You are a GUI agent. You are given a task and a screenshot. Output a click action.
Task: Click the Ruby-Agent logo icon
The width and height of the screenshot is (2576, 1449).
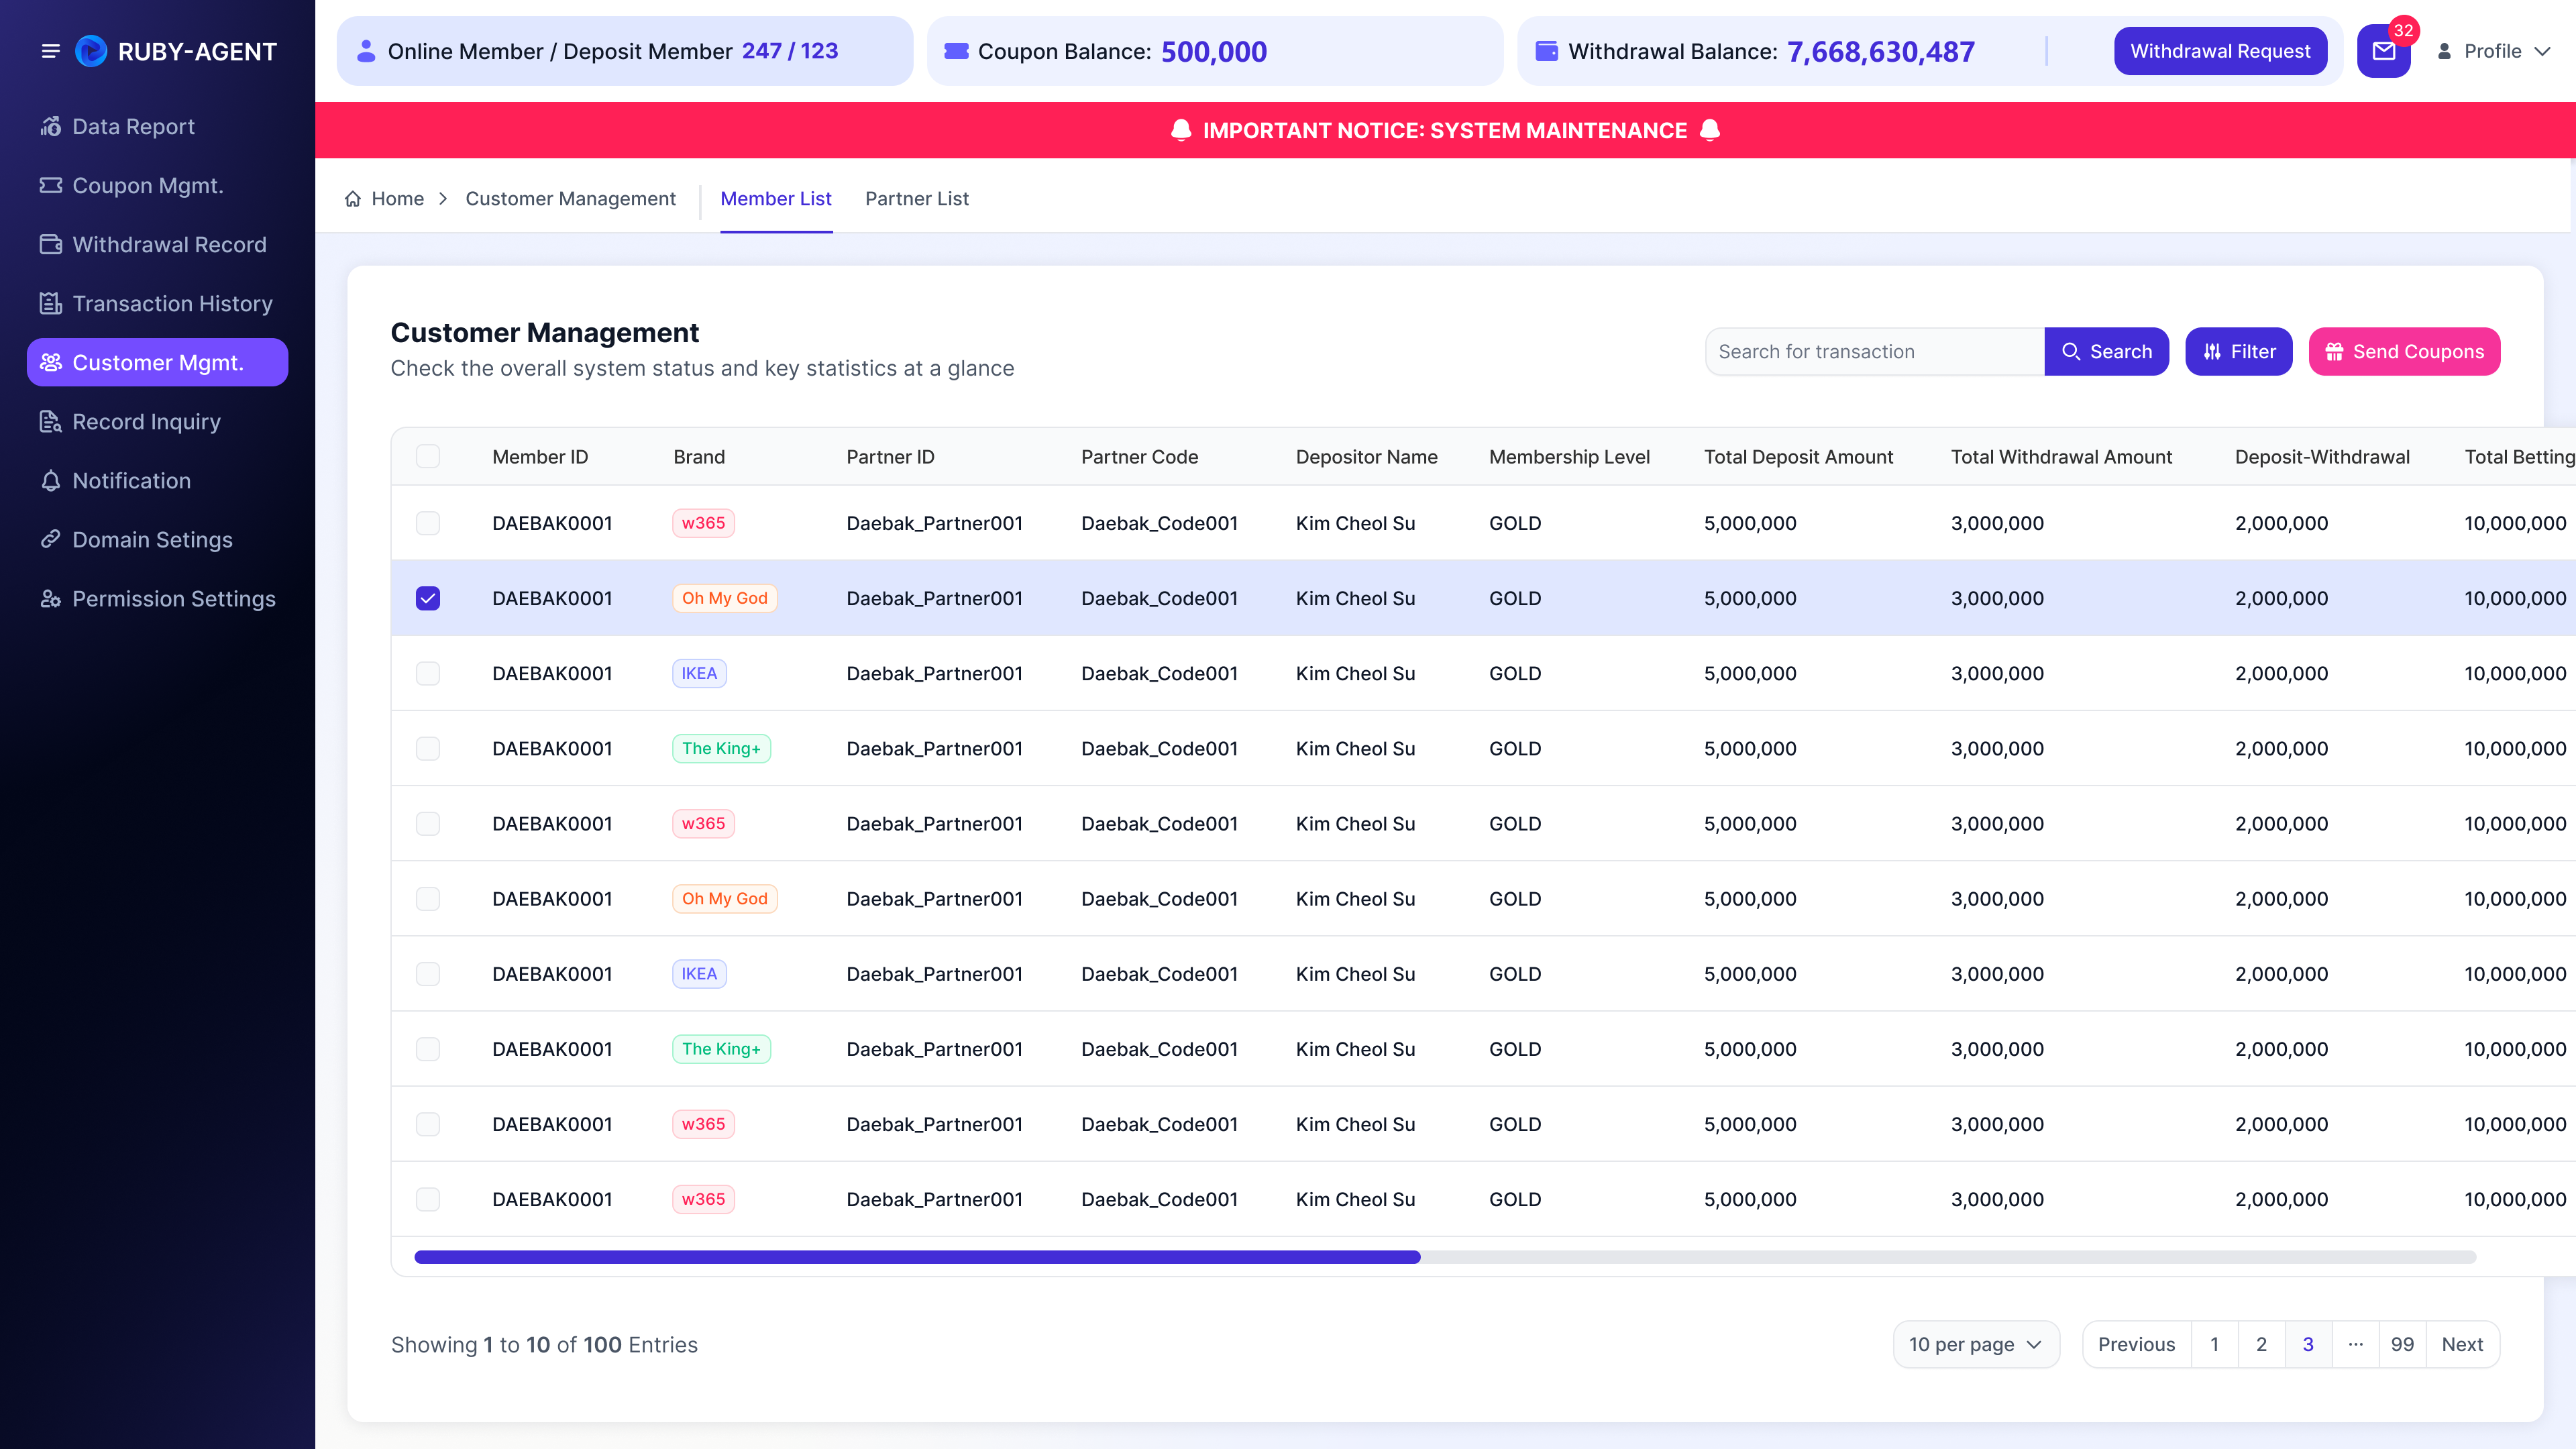91,51
